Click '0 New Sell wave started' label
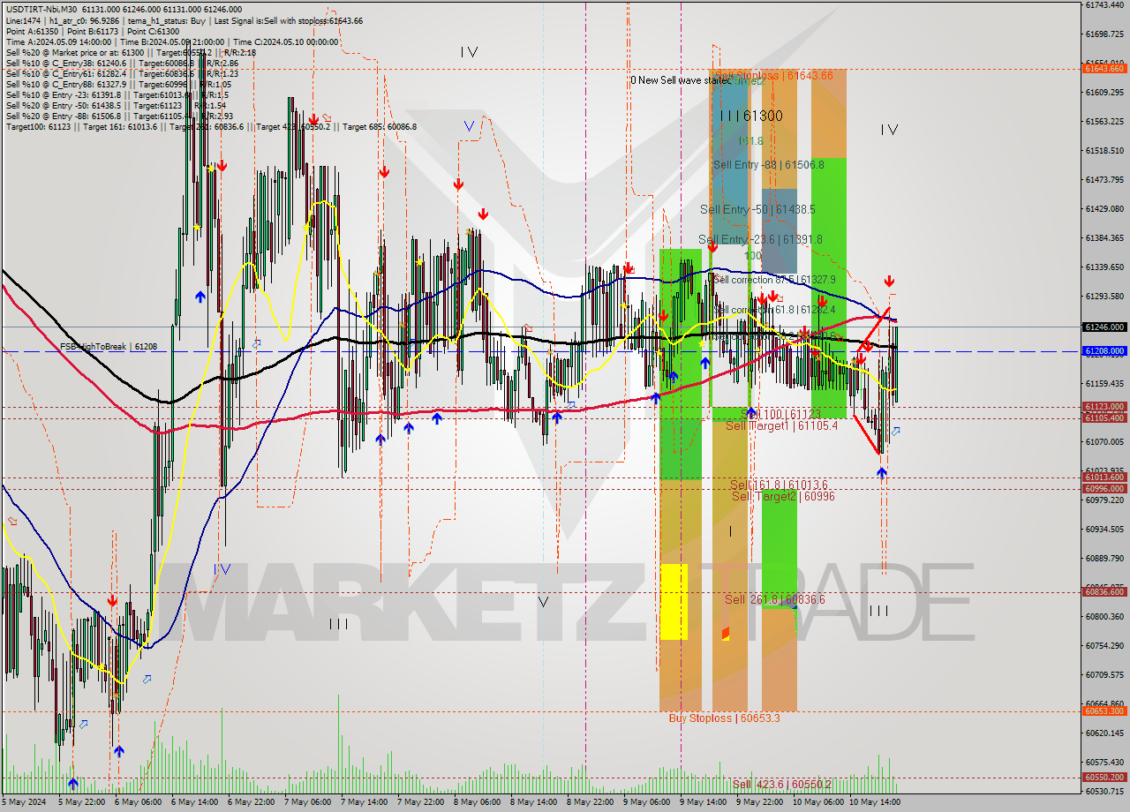Screen dimensions: 1130x812 point(681,80)
